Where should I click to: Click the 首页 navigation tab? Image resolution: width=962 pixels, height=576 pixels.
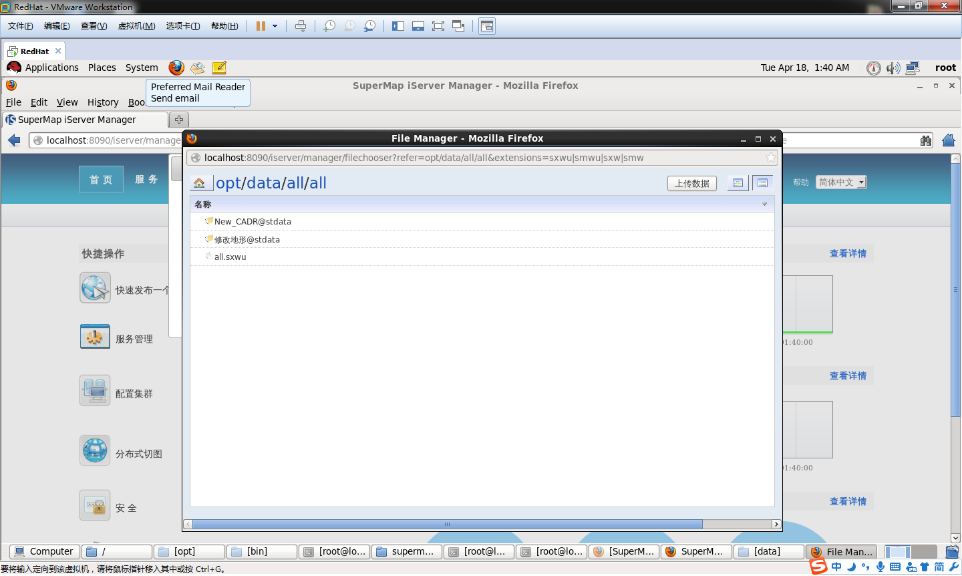(x=102, y=179)
